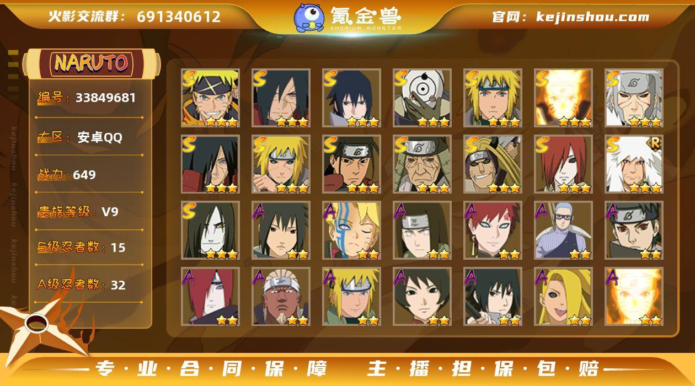Click the blue Krorium Monster mascot logo
This screenshot has height=386, width=695.
tap(308, 17)
